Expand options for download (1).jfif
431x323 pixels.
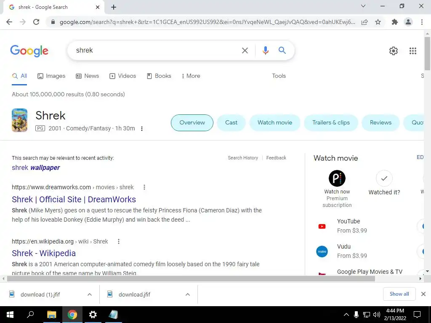(90, 294)
